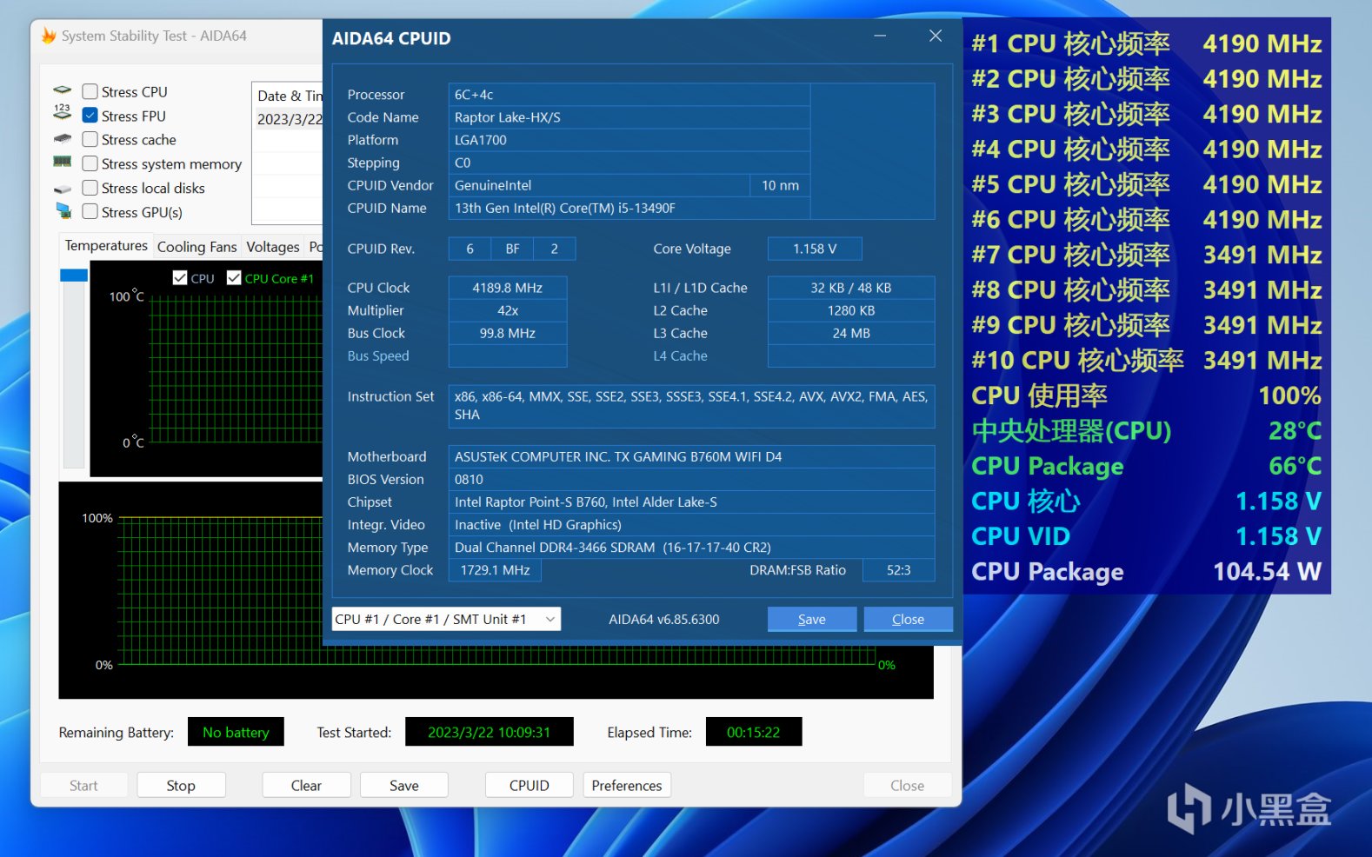Click the CPU 使用率 100% sensor row
The height and width of the screenshot is (857, 1372).
tap(1147, 395)
